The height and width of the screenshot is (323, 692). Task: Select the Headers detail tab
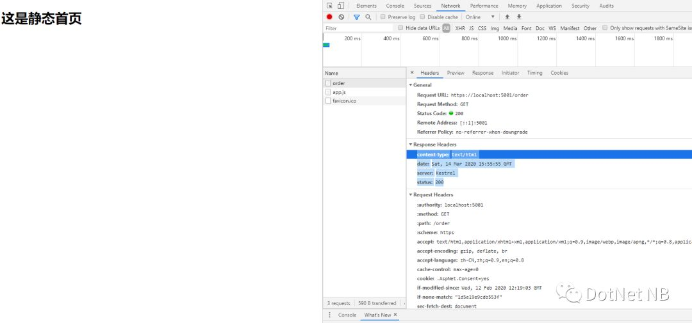429,73
